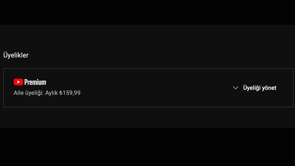The height and width of the screenshot is (166, 295).
Task: Click the white triangle inside the red YouTube logo
Action: click(18, 82)
